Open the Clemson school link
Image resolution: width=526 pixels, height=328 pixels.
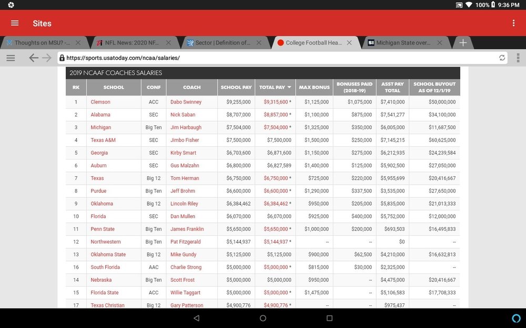100,102
